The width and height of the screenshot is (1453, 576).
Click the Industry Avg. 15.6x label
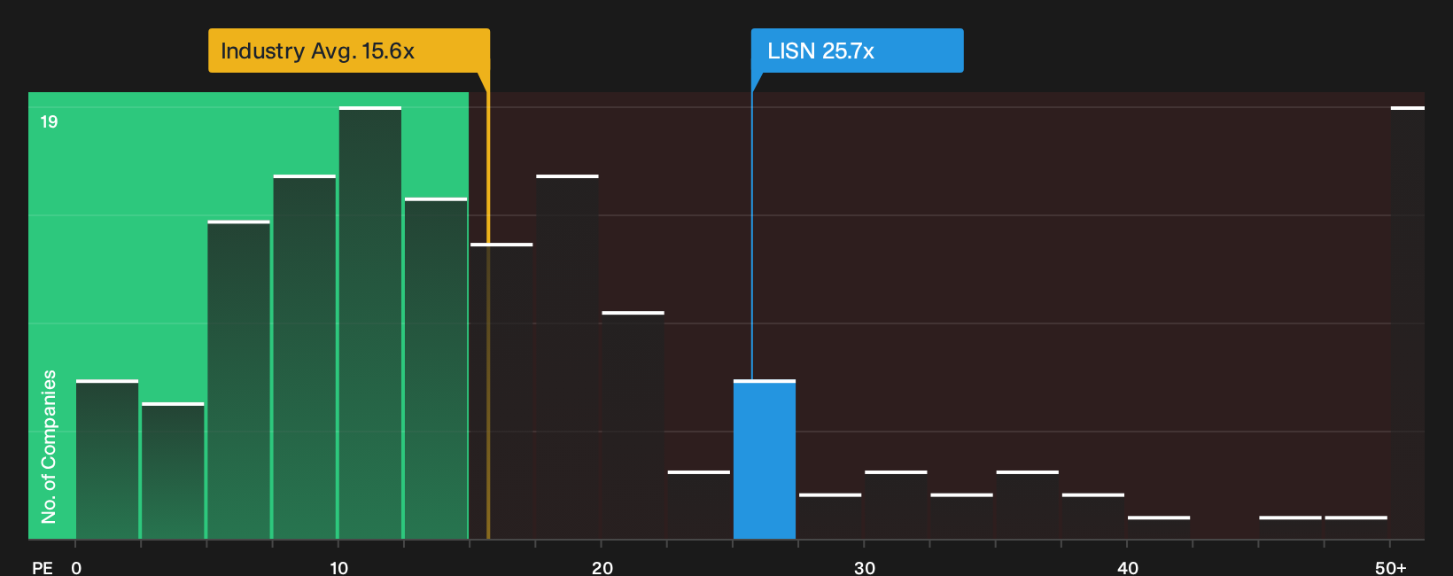(x=348, y=51)
